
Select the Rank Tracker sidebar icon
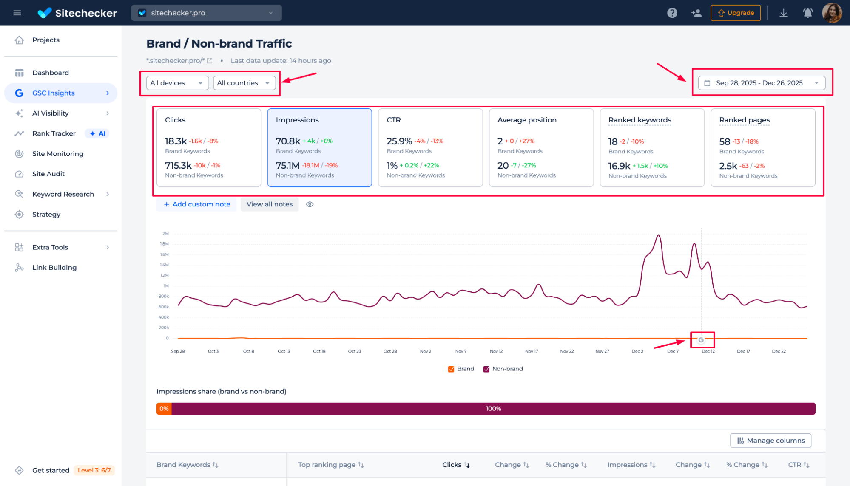pyautogui.click(x=19, y=133)
